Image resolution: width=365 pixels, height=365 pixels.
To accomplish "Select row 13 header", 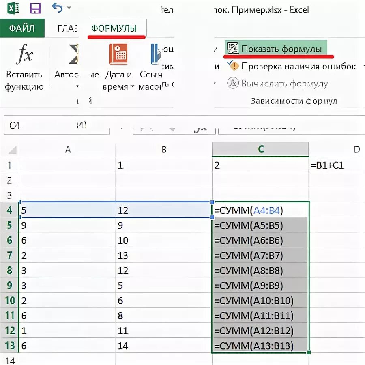I will coord(9,346).
